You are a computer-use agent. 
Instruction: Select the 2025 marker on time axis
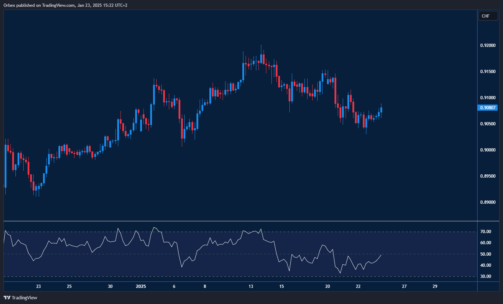(141, 286)
